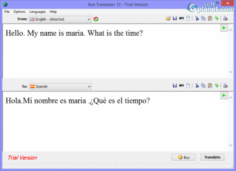236x171 pixels.
Task: Click the source pane scroll up arrow
Action: (231, 30)
